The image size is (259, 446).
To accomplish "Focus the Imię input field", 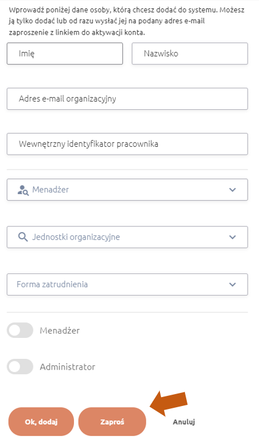I will [x=65, y=54].
